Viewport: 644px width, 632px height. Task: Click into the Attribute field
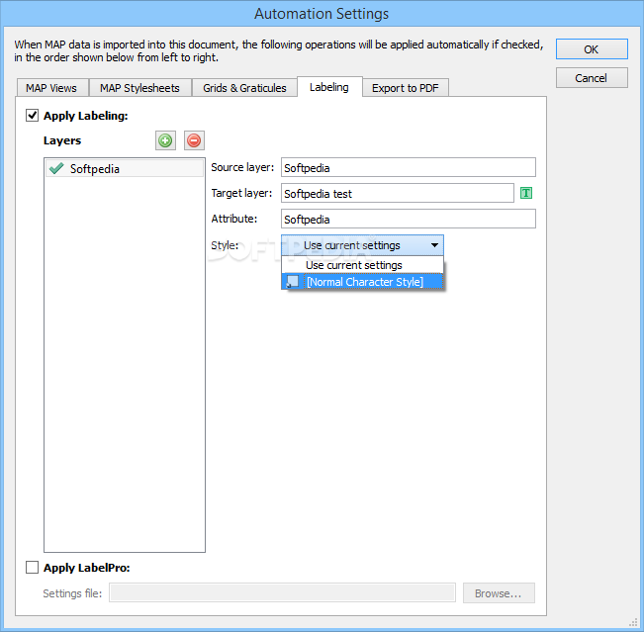[x=409, y=219]
